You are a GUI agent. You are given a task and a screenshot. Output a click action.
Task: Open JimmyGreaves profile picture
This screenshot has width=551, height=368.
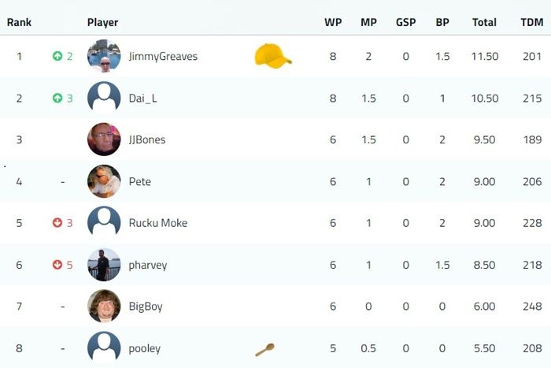[104, 56]
